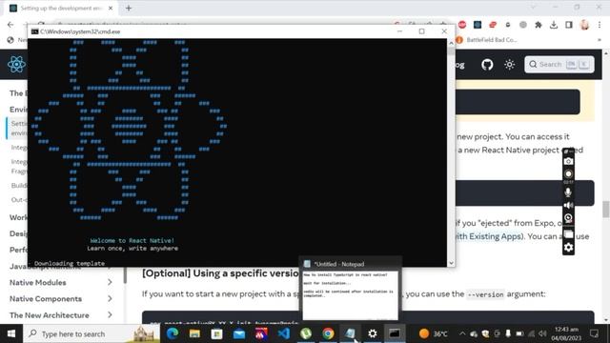Toggle recorder webcam icon
The height and width of the screenshot is (343, 610).
pos(568,218)
